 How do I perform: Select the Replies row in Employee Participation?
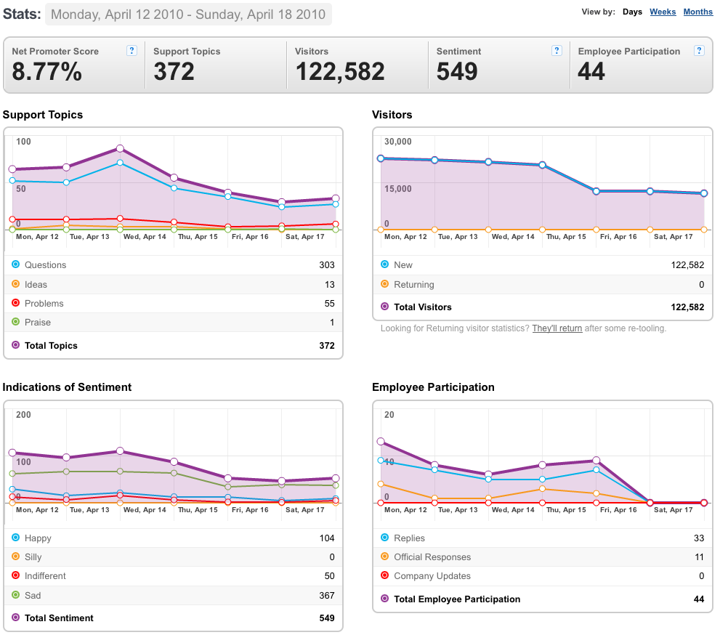click(542, 538)
